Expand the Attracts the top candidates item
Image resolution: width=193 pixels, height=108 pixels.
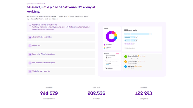61,37
